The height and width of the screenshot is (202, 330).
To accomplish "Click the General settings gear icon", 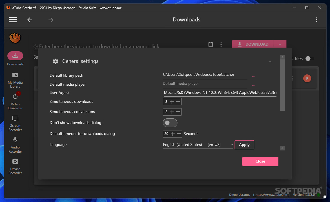I will coord(55,61).
